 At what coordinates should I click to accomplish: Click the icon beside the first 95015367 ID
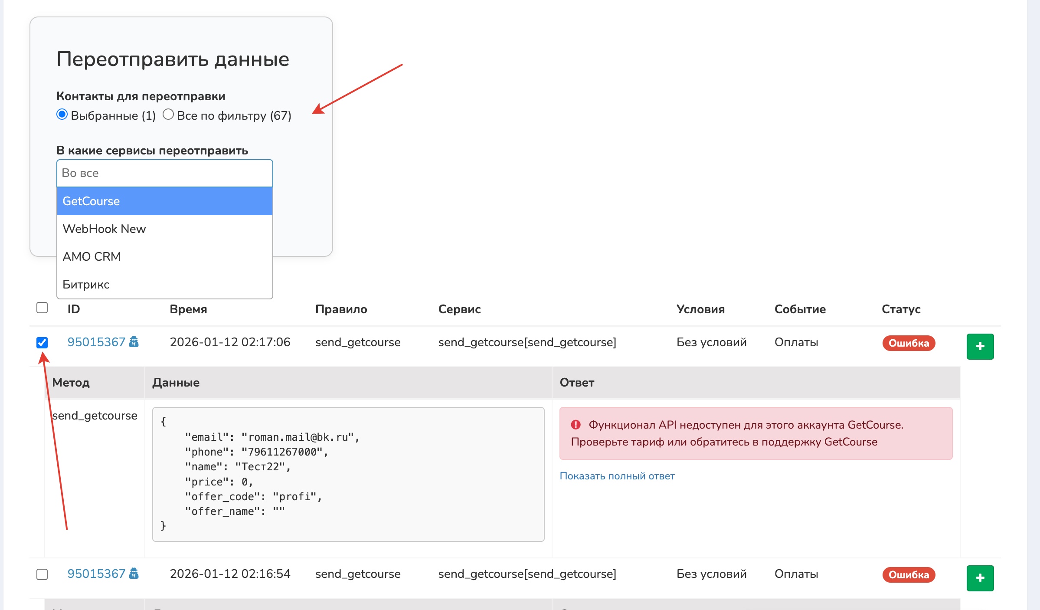134,342
